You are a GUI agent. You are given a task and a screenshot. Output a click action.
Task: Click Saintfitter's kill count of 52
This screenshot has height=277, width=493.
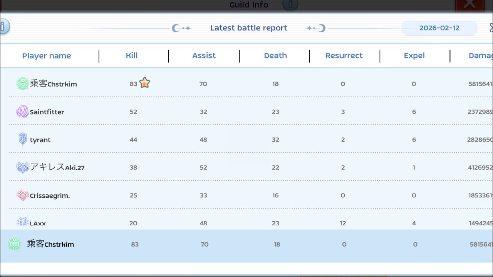point(133,112)
